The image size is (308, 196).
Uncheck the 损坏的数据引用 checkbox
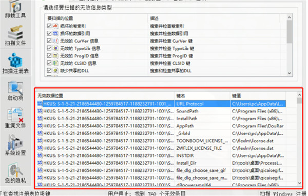click(49, 33)
